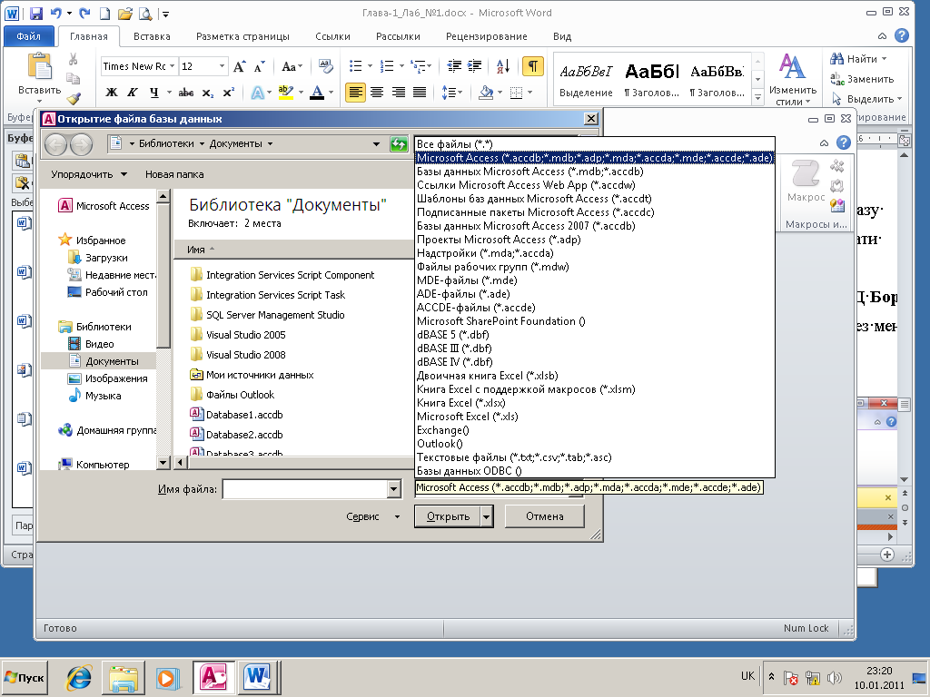Click the shading paint bucket icon

point(486,93)
